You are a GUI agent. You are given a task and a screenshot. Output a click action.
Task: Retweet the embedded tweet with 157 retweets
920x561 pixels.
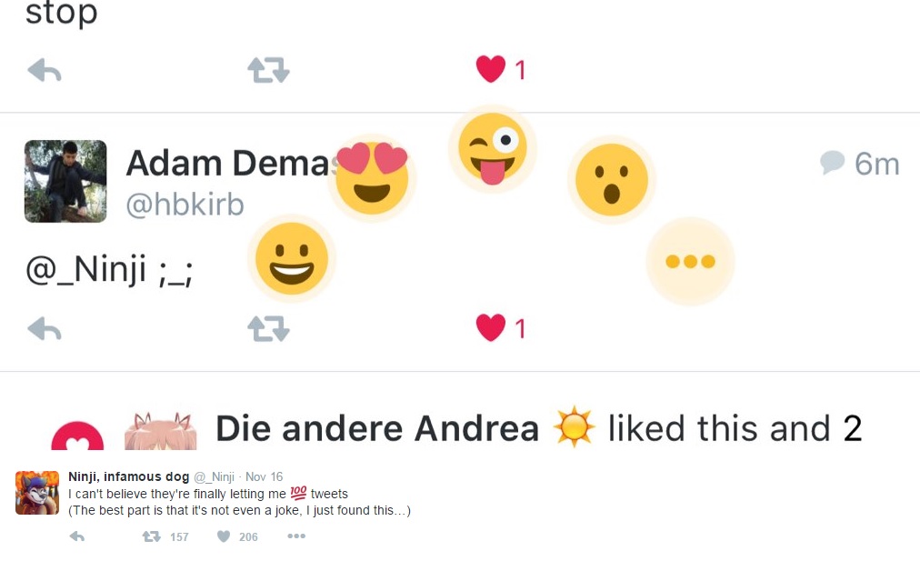coord(152,536)
